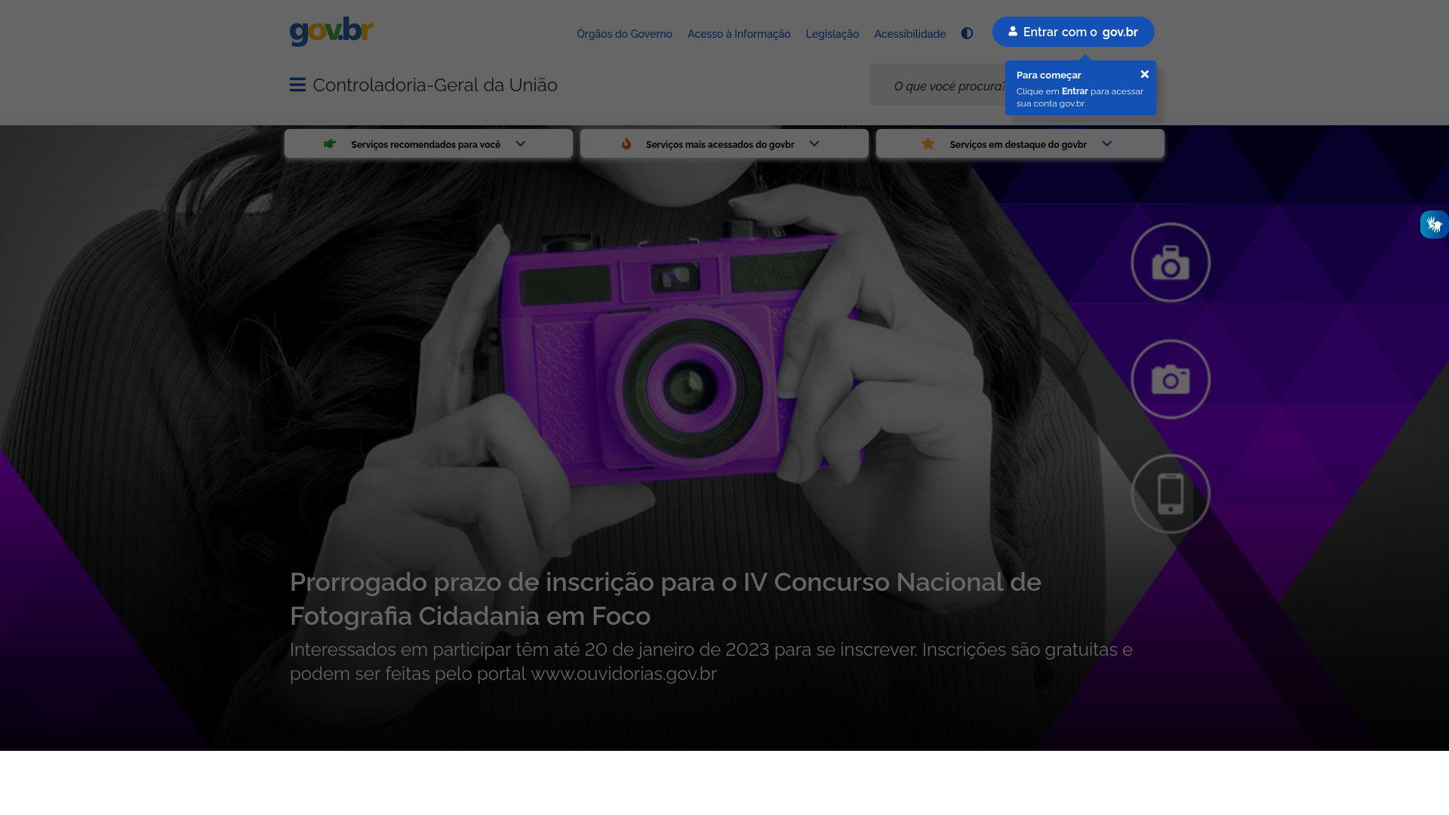Click the user icon inside Entrar button
This screenshot has height=815, width=1449.
coord(1013,32)
